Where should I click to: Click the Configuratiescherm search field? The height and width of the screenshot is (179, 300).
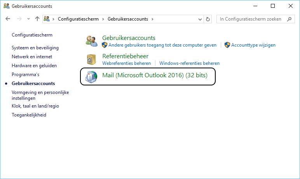tap(251, 19)
